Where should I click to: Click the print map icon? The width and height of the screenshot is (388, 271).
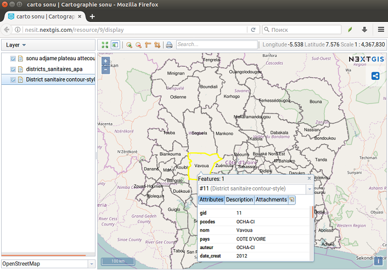coord(170,45)
